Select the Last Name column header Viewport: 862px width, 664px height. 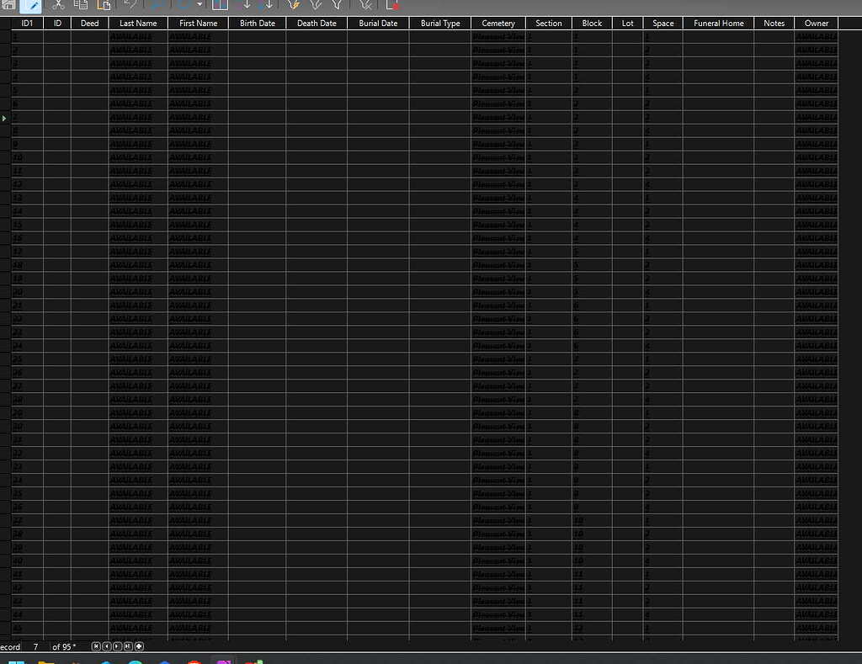pos(138,23)
